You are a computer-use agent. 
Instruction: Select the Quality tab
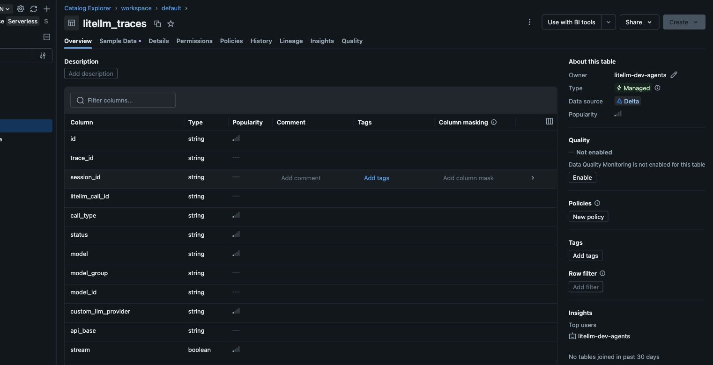(x=352, y=41)
